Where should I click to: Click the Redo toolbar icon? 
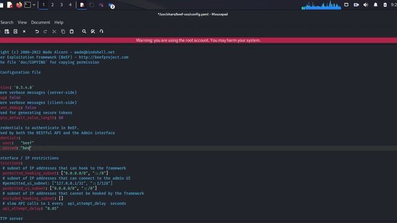point(45,32)
